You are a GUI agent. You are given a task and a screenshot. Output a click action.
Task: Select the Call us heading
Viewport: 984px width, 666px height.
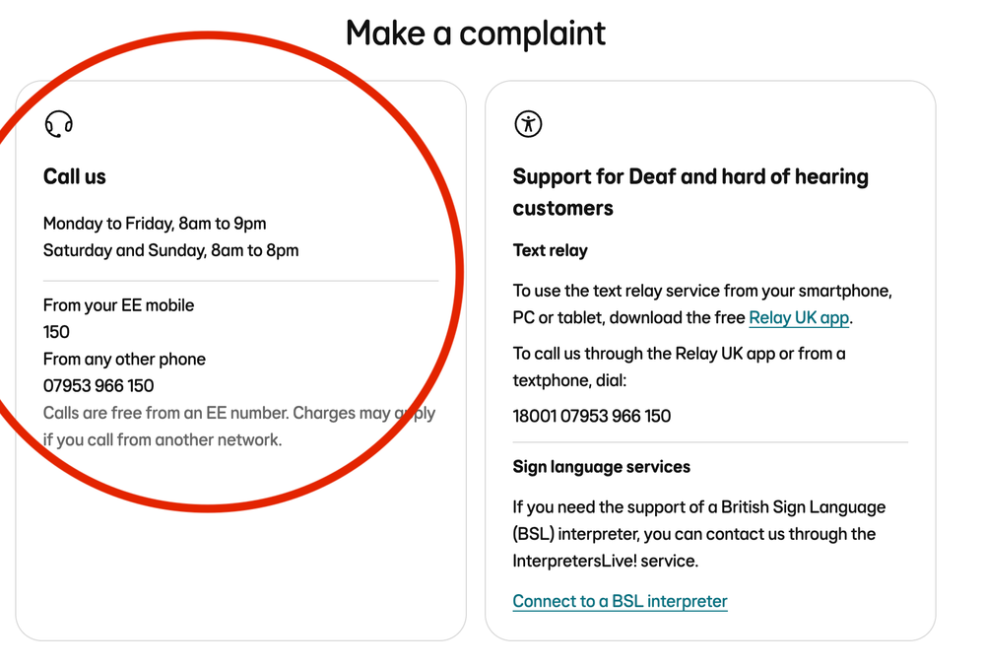(75, 176)
